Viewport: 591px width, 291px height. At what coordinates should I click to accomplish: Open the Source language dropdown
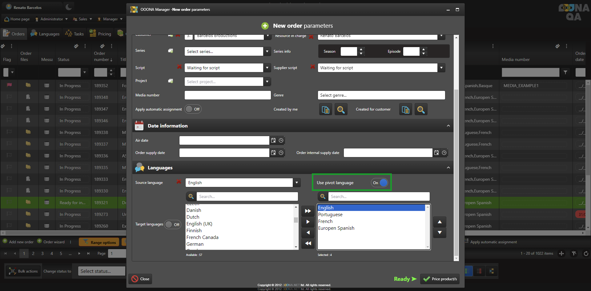tap(296, 183)
